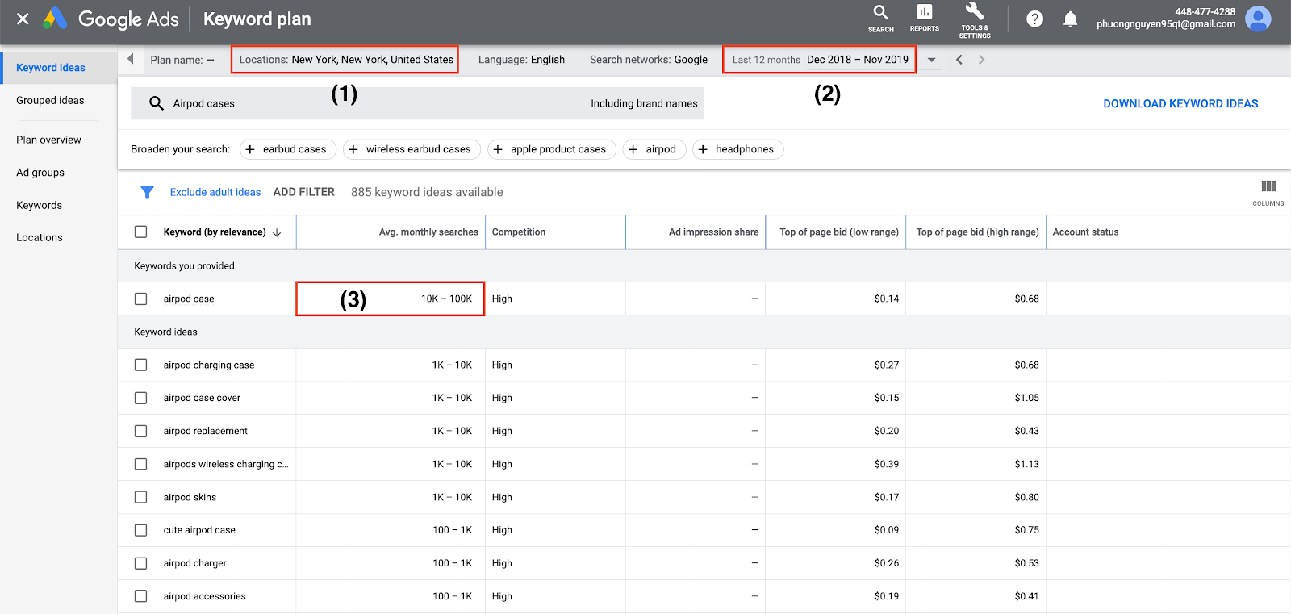Add the 'headphones' broaden suggestion
This screenshot has height=614, width=1291.
point(737,149)
